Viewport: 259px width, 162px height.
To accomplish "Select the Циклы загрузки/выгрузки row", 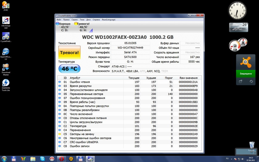I will tap(128, 122).
